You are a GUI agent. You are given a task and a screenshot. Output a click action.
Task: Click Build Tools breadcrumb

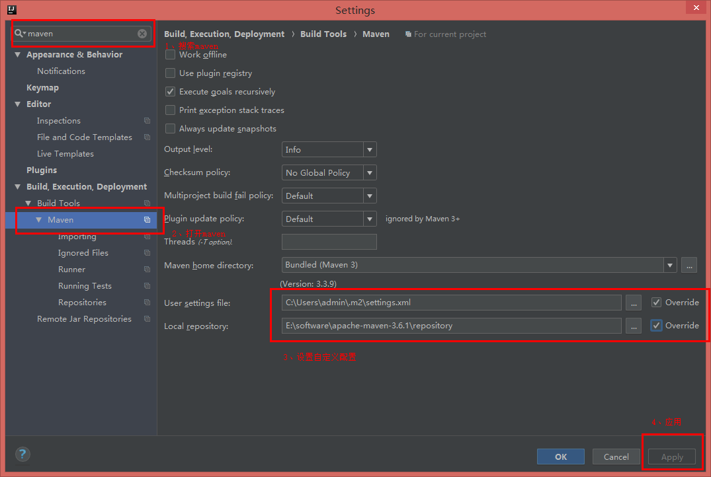(323, 34)
